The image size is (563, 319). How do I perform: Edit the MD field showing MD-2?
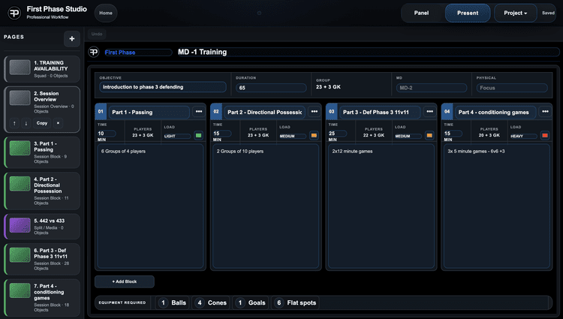click(x=432, y=88)
